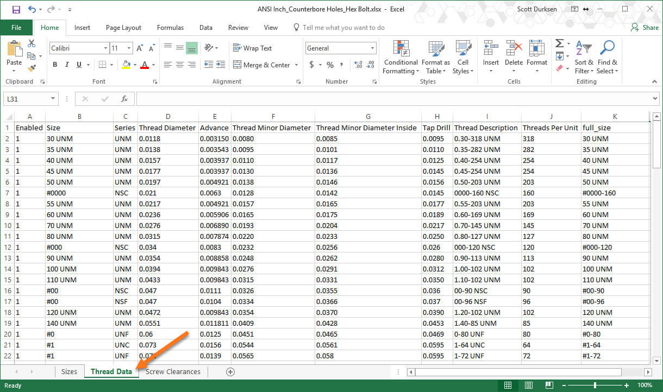Add a new worksheet with the plus button
The image size is (663, 392).
[230, 371]
